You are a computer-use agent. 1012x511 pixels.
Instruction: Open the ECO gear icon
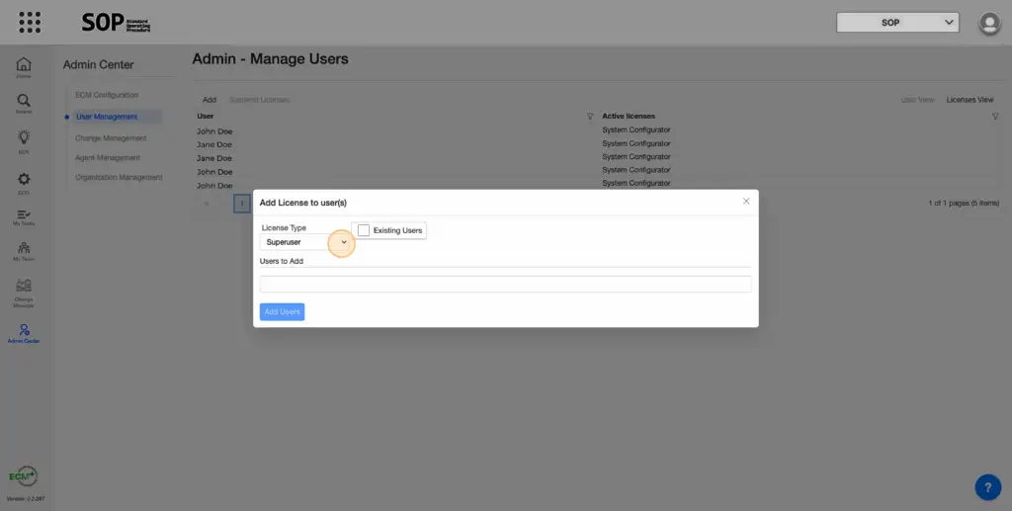[x=24, y=181]
